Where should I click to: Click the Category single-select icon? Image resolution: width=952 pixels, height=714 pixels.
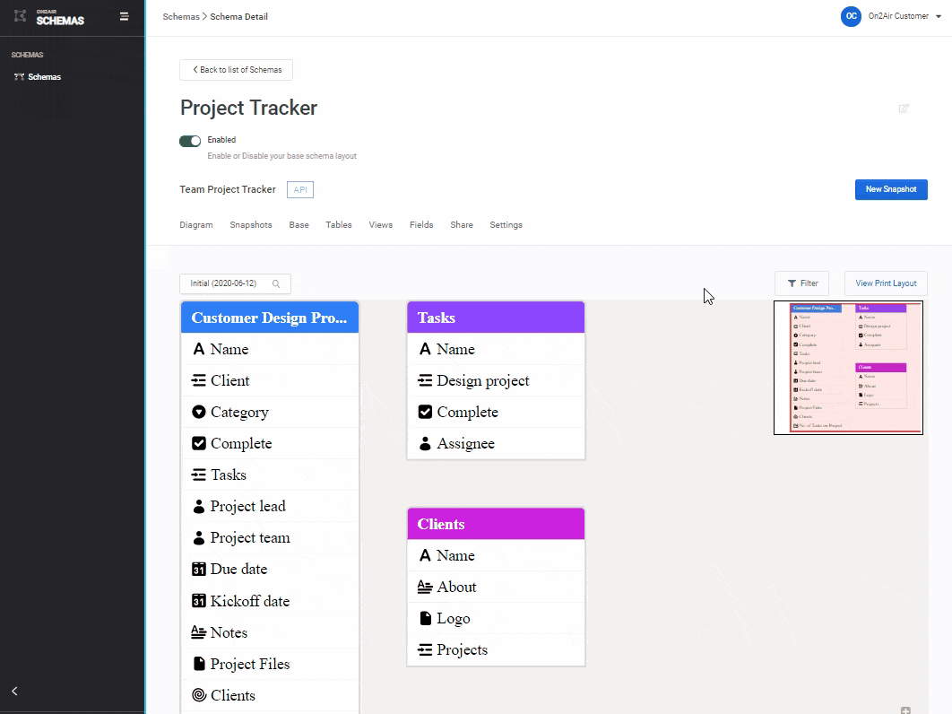[199, 413]
